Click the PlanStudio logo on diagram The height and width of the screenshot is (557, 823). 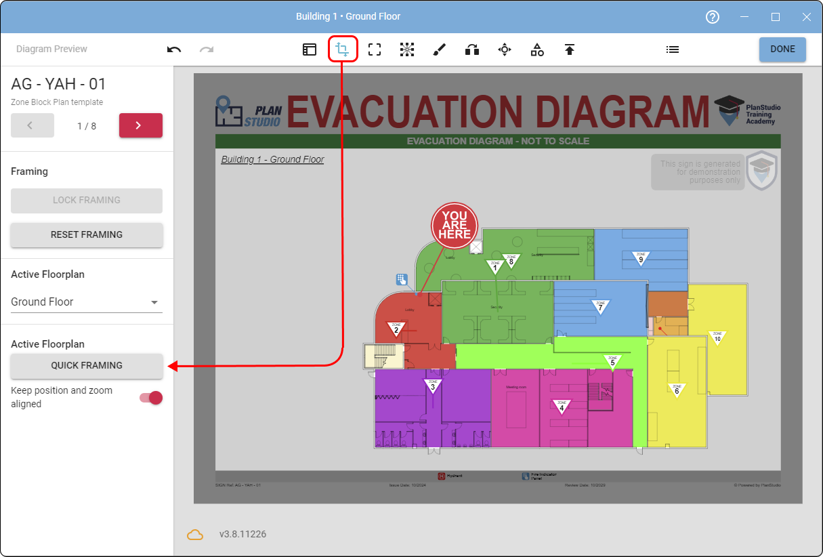point(249,111)
